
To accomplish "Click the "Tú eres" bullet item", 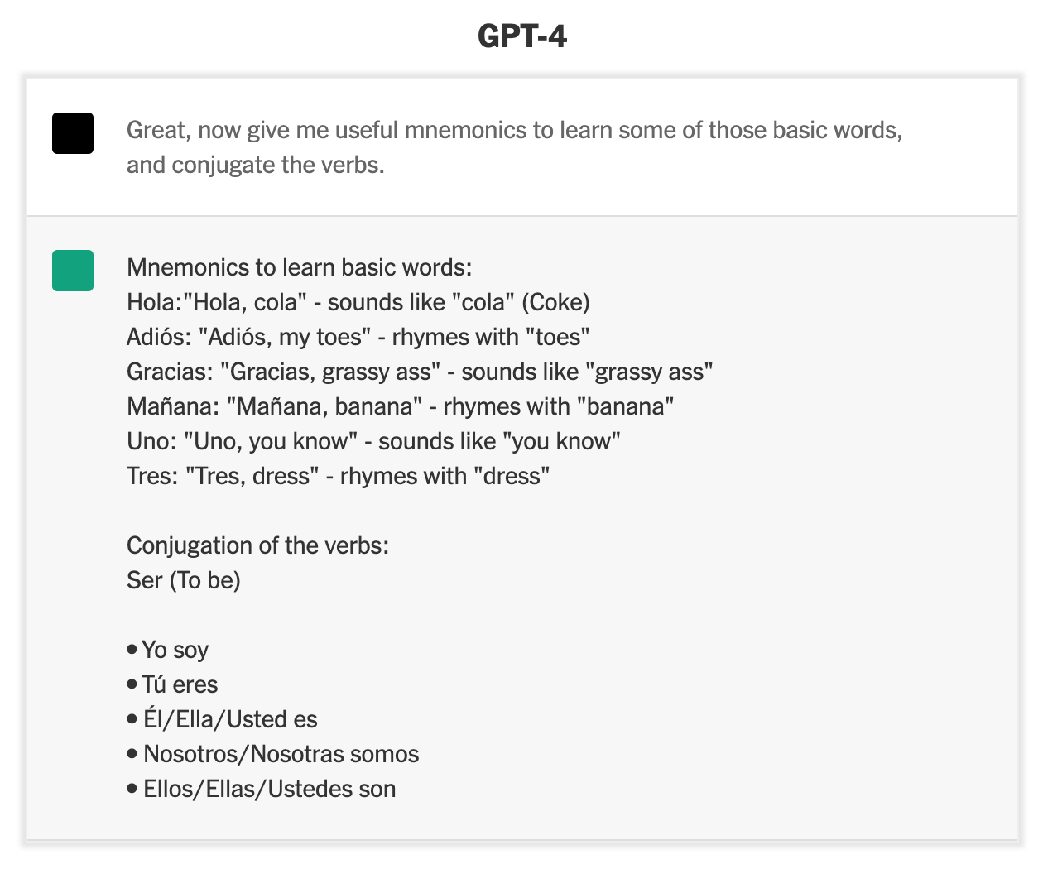I will tap(180, 684).
